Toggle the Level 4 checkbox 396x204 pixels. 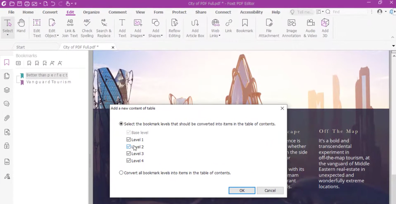coord(129,161)
